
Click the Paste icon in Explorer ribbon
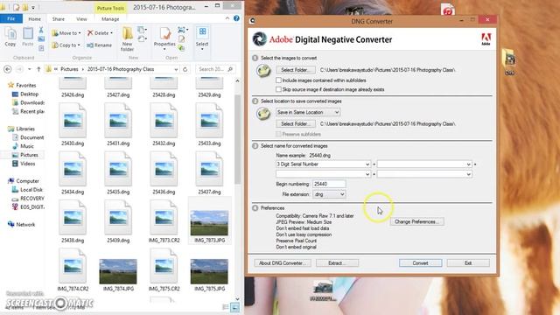tap(28, 37)
